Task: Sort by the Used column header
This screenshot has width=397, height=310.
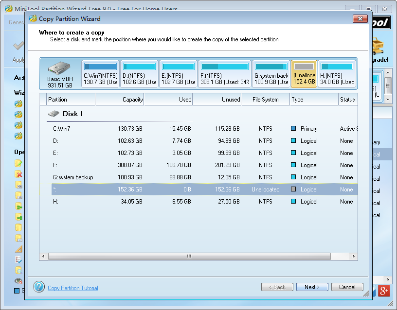Action: (168, 100)
